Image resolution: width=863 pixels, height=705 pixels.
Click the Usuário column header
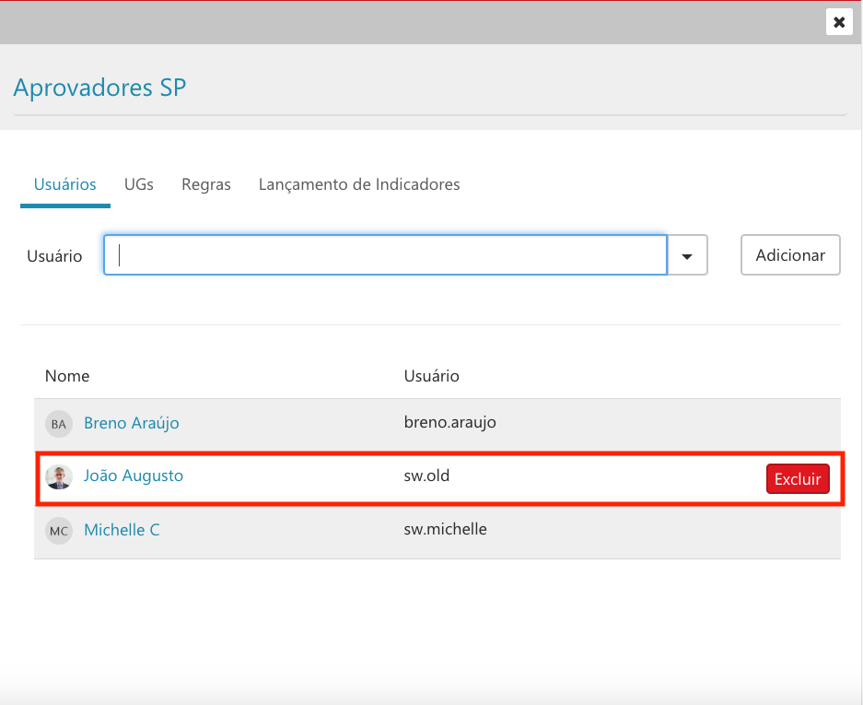click(x=431, y=376)
